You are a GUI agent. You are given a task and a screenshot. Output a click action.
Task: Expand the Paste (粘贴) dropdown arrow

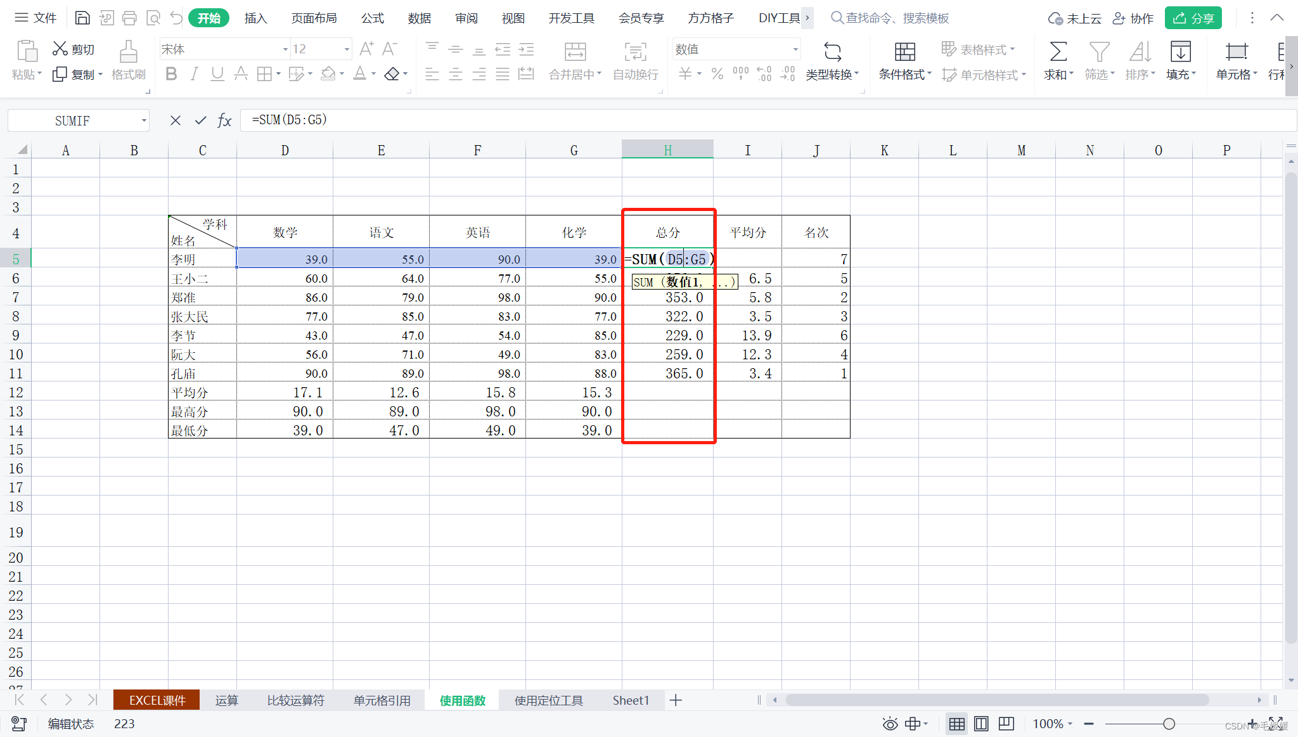coord(39,74)
